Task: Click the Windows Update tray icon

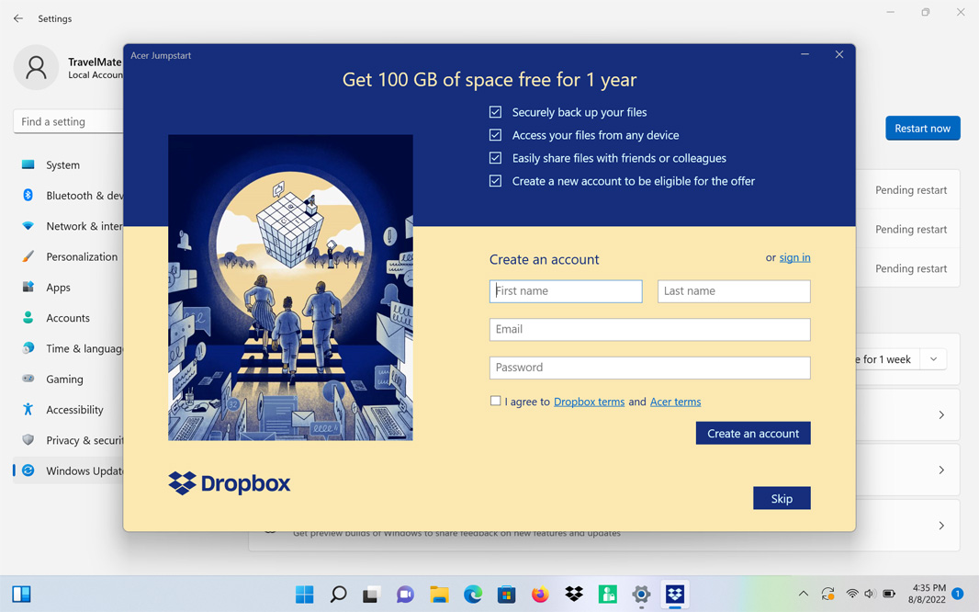Action: (827, 594)
